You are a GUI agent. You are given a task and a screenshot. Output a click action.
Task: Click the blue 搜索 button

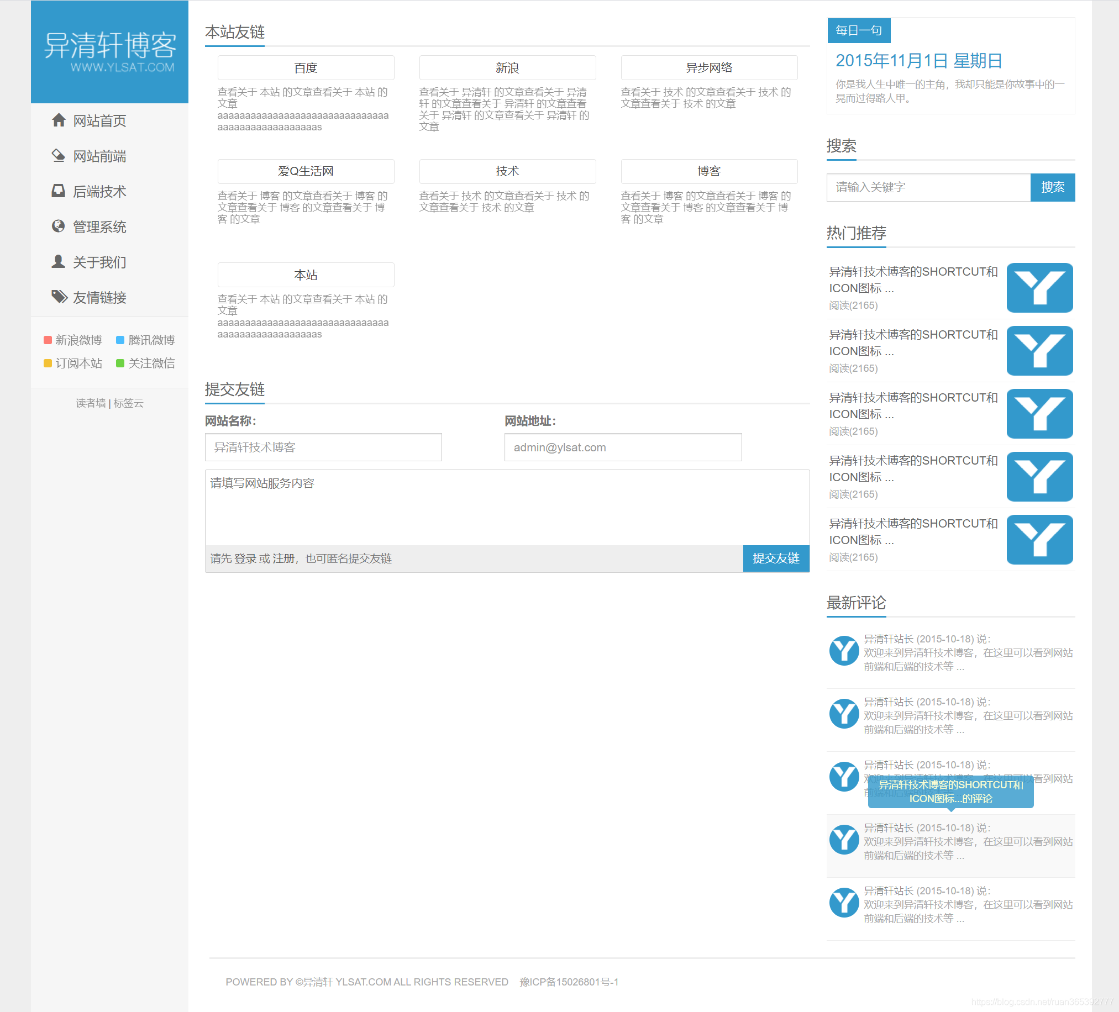1052,187
